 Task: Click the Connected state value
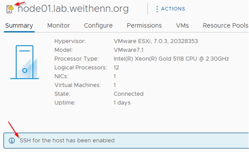click(129, 94)
